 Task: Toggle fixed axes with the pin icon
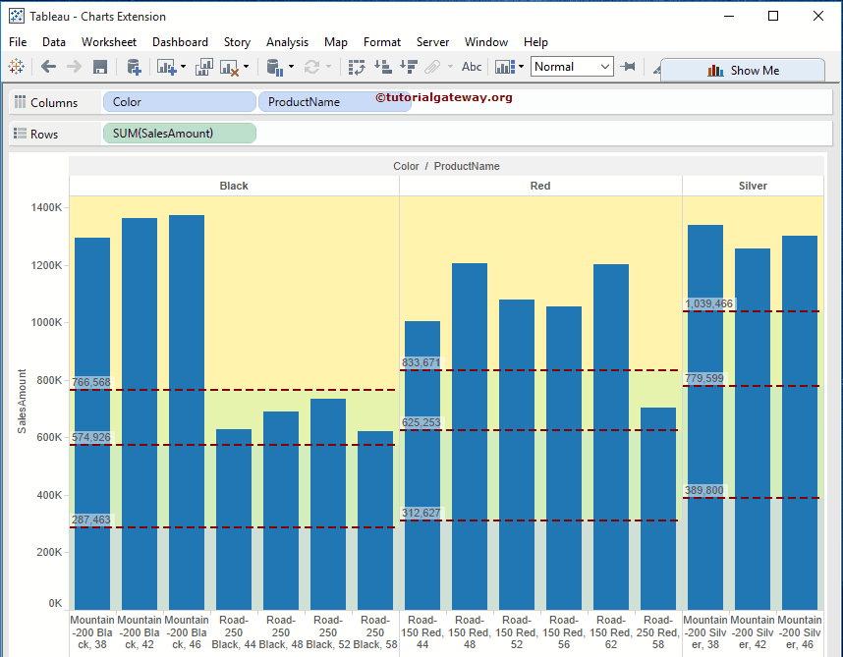(631, 68)
